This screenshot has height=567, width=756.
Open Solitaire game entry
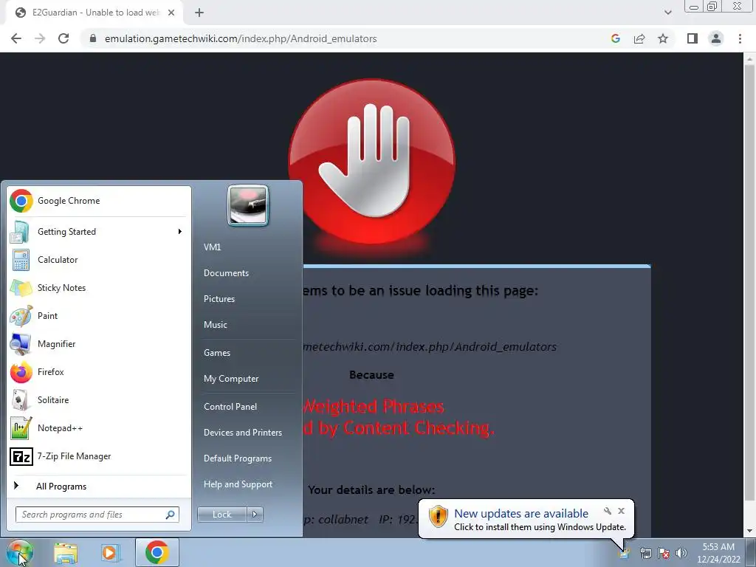pos(99,399)
